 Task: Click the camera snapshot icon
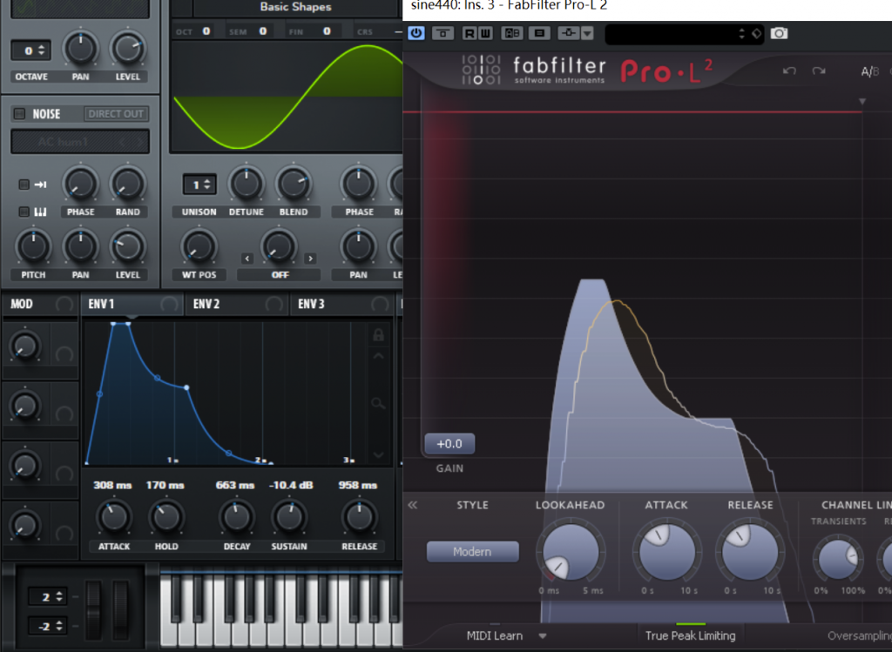[x=780, y=33]
